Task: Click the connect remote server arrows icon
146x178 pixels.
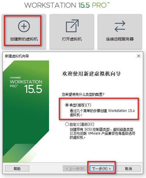Action: (120, 26)
